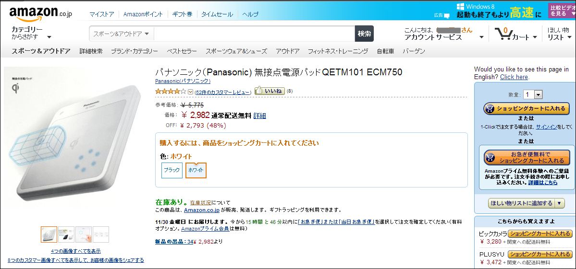Click the いいね thumbs-up button
Screen dimensions: 576x269
[x=270, y=91]
